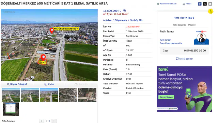This screenshot has height=123, width=218.
Task: Click the Satılık Arsa property type value
Action: coord(132,36)
